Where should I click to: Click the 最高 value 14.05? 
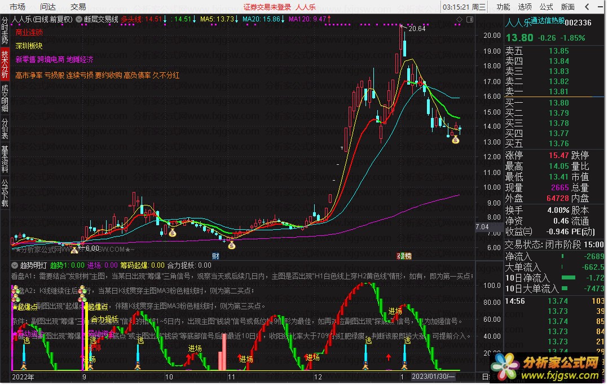pyautogui.click(x=559, y=166)
